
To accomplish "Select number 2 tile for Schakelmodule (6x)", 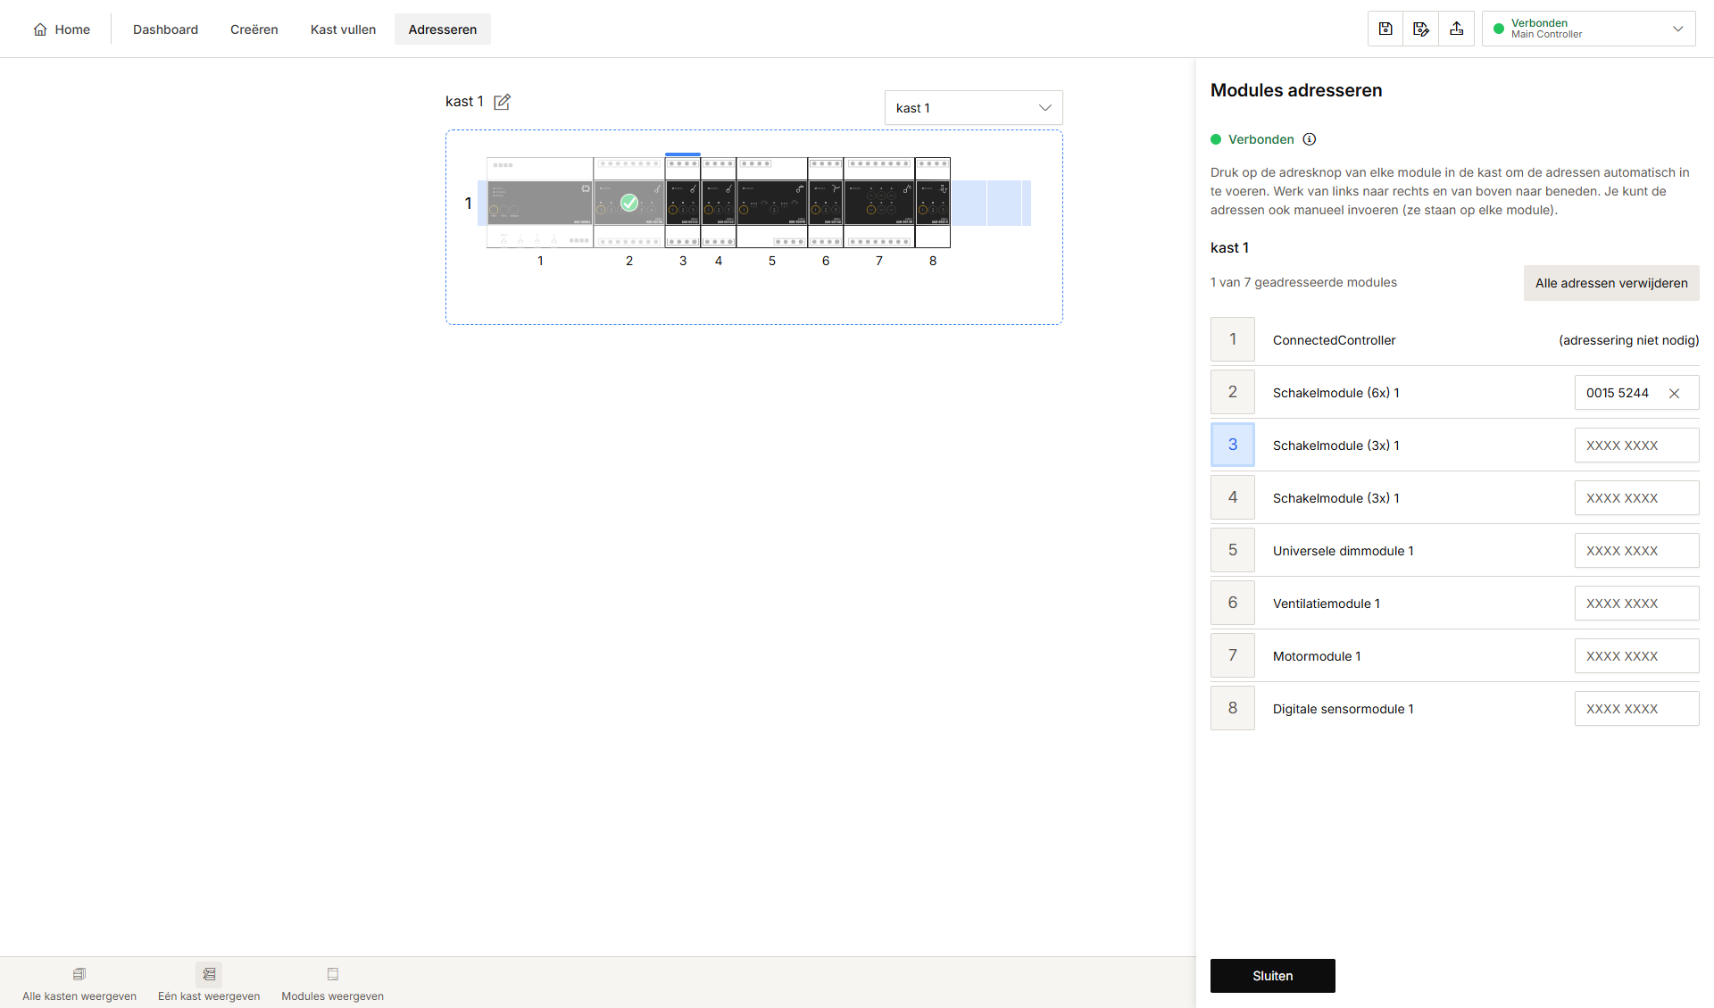I will click(1233, 392).
